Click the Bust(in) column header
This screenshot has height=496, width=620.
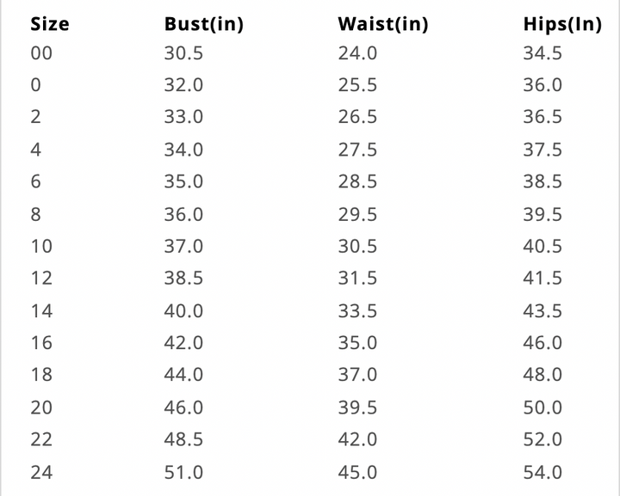[204, 25]
